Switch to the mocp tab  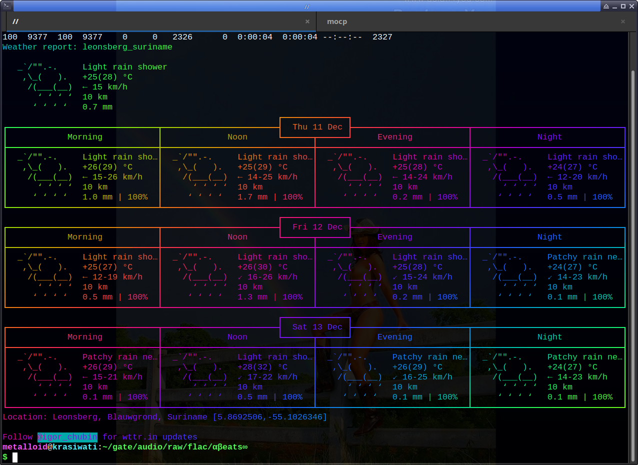tap(337, 21)
